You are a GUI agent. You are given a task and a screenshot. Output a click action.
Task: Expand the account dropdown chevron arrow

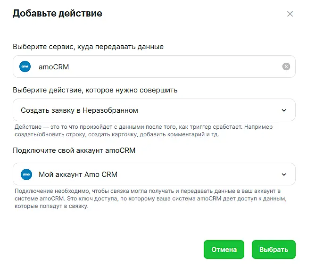[x=284, y=174]
